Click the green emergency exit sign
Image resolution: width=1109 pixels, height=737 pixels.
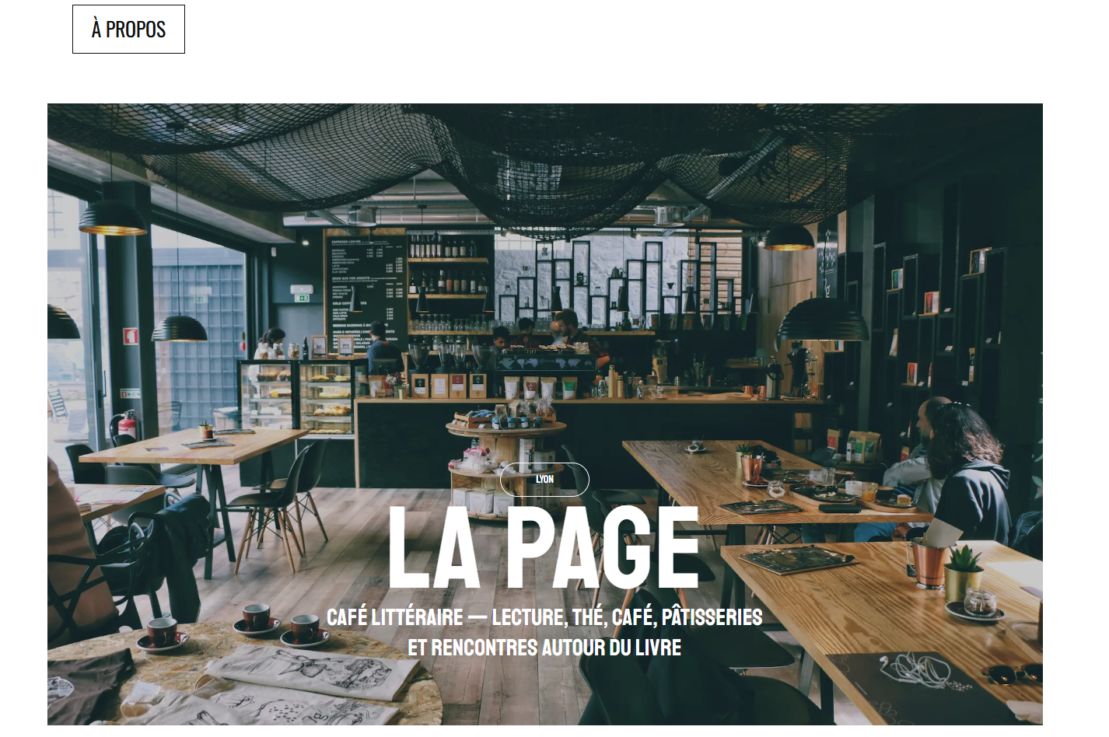(302, 297)
